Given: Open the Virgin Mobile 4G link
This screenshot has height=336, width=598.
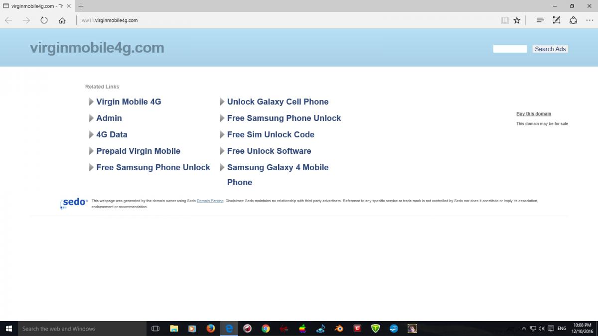Looking at the screenshot, I should click(129, 102).
